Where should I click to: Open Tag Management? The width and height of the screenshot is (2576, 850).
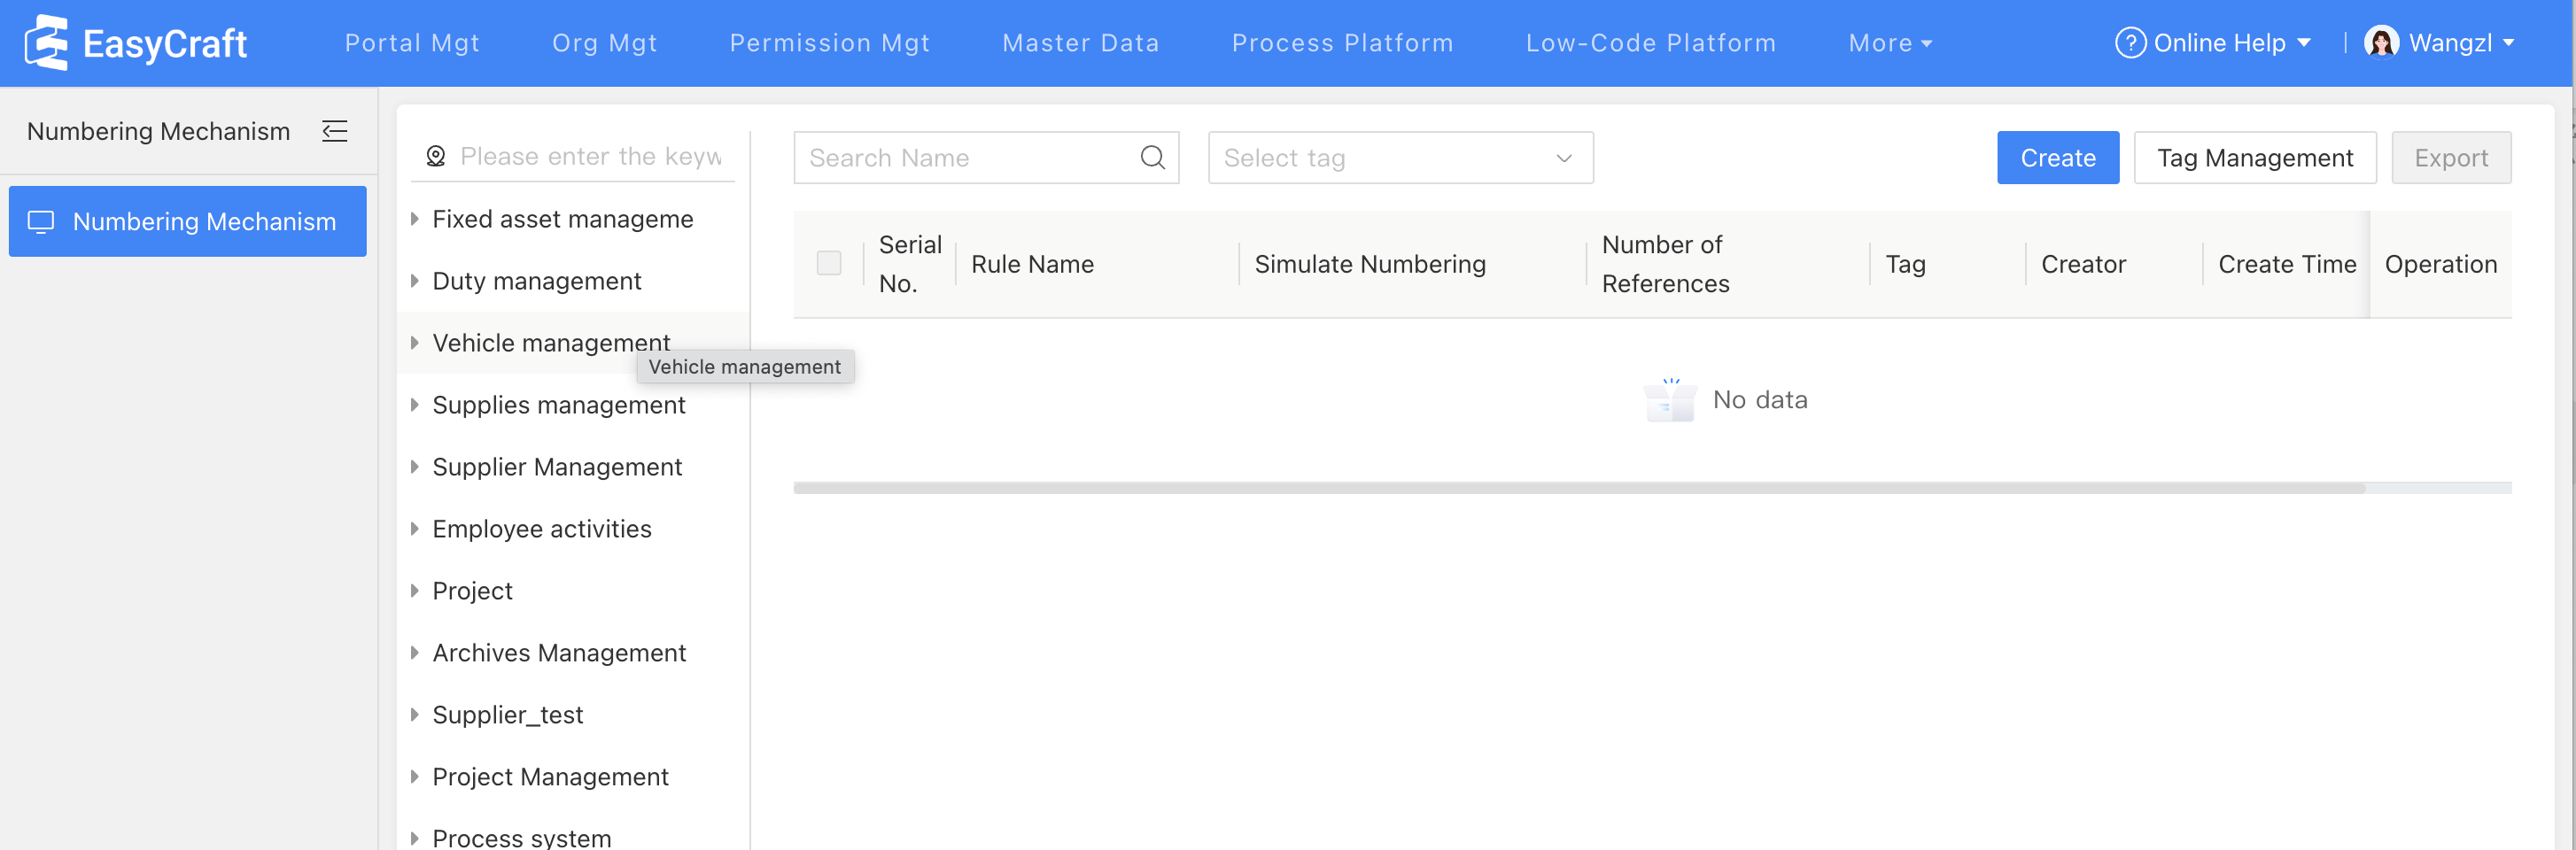(2254, 158)
